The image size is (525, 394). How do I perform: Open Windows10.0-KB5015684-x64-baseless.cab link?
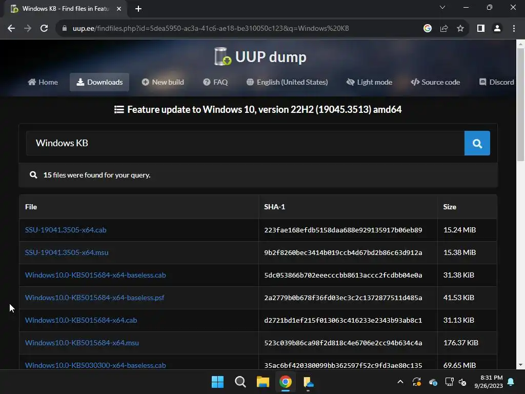click(x=95, y=275)
